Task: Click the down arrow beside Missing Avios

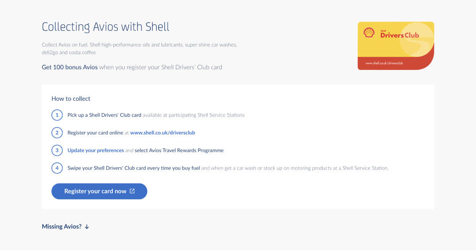Action: pos(87,227)
